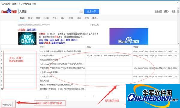Open the 特征 sub-link

pyautogui.click(x=46, y=40)
